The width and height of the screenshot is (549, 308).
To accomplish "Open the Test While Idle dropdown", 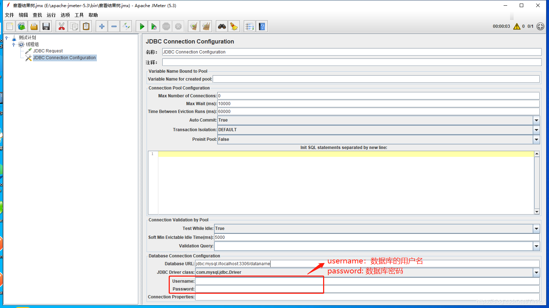I will coord(536,229).
